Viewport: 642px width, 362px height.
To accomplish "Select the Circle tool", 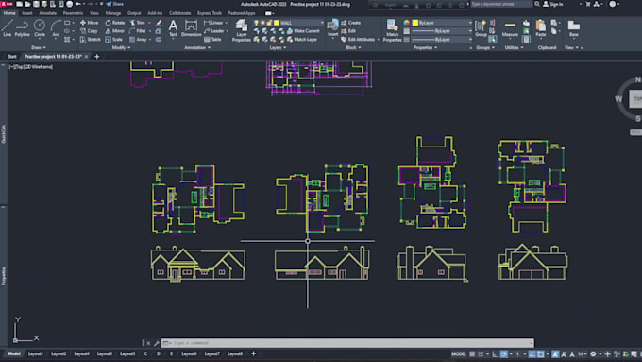I will (x=40, y=27).
